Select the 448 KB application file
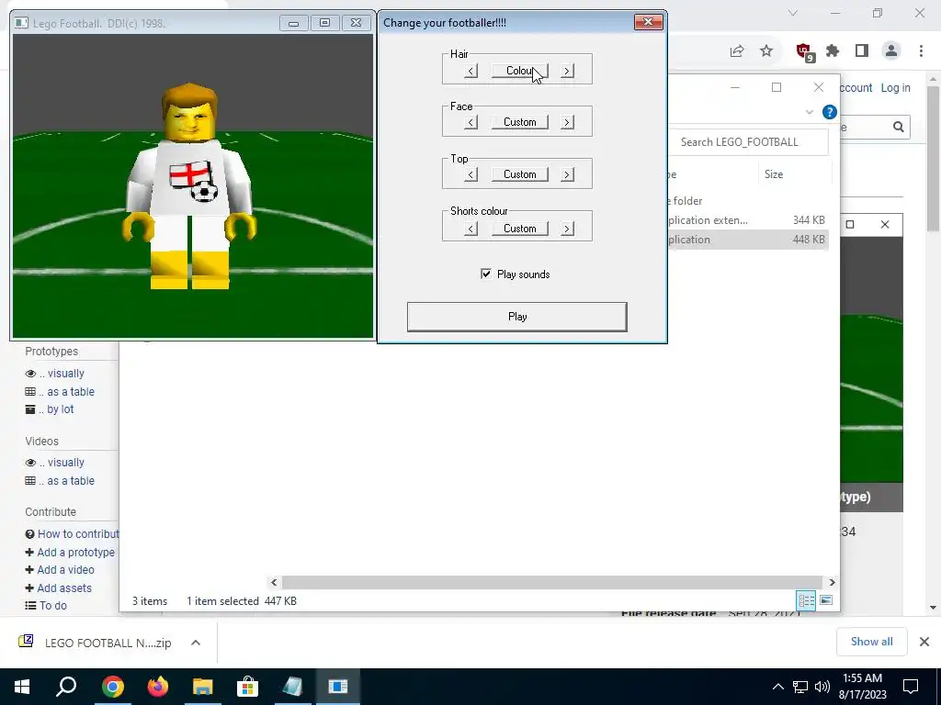 748,240
